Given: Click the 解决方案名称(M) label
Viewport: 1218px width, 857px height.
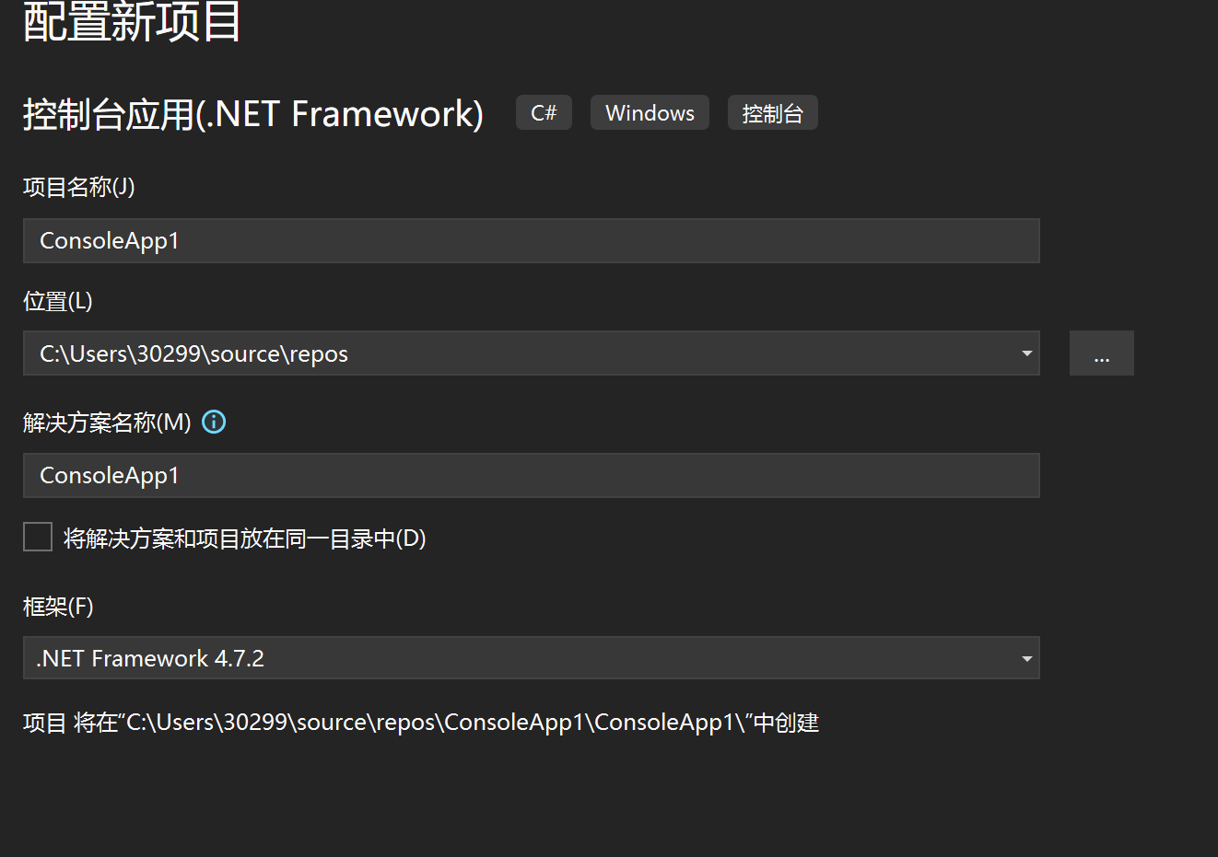Looking at the screenshot, I should coord(107,423).
